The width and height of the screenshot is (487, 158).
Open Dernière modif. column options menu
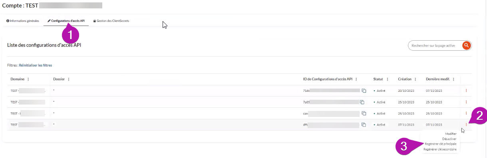pos(453,79)
